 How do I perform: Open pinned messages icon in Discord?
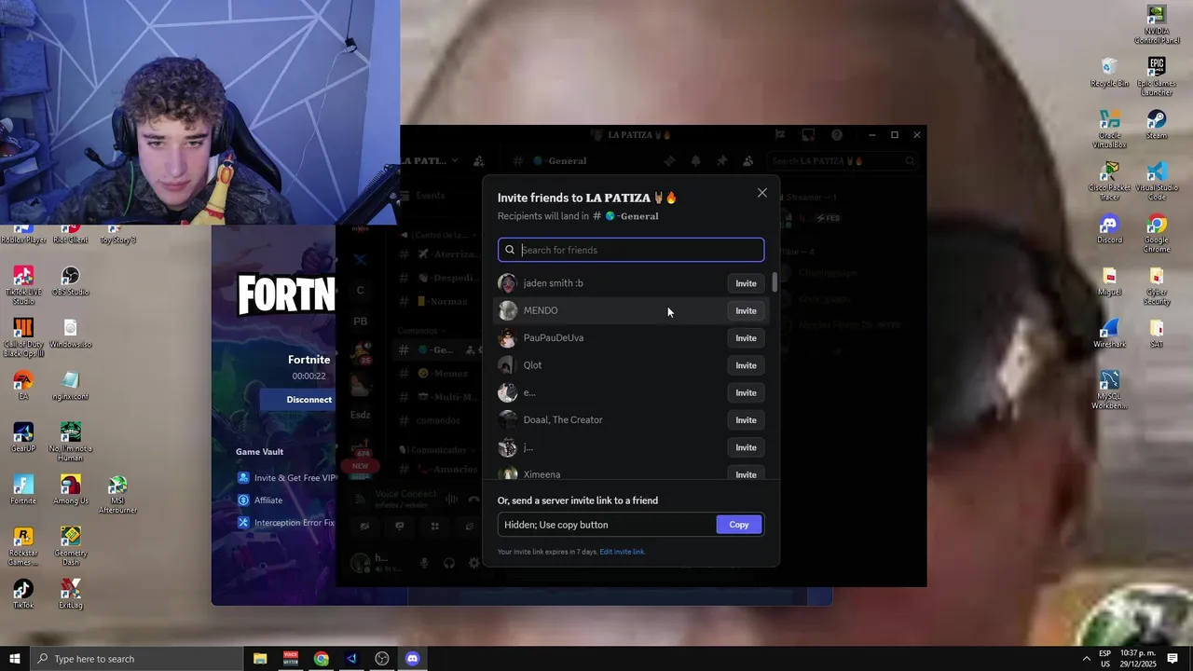tap(721, 161)
